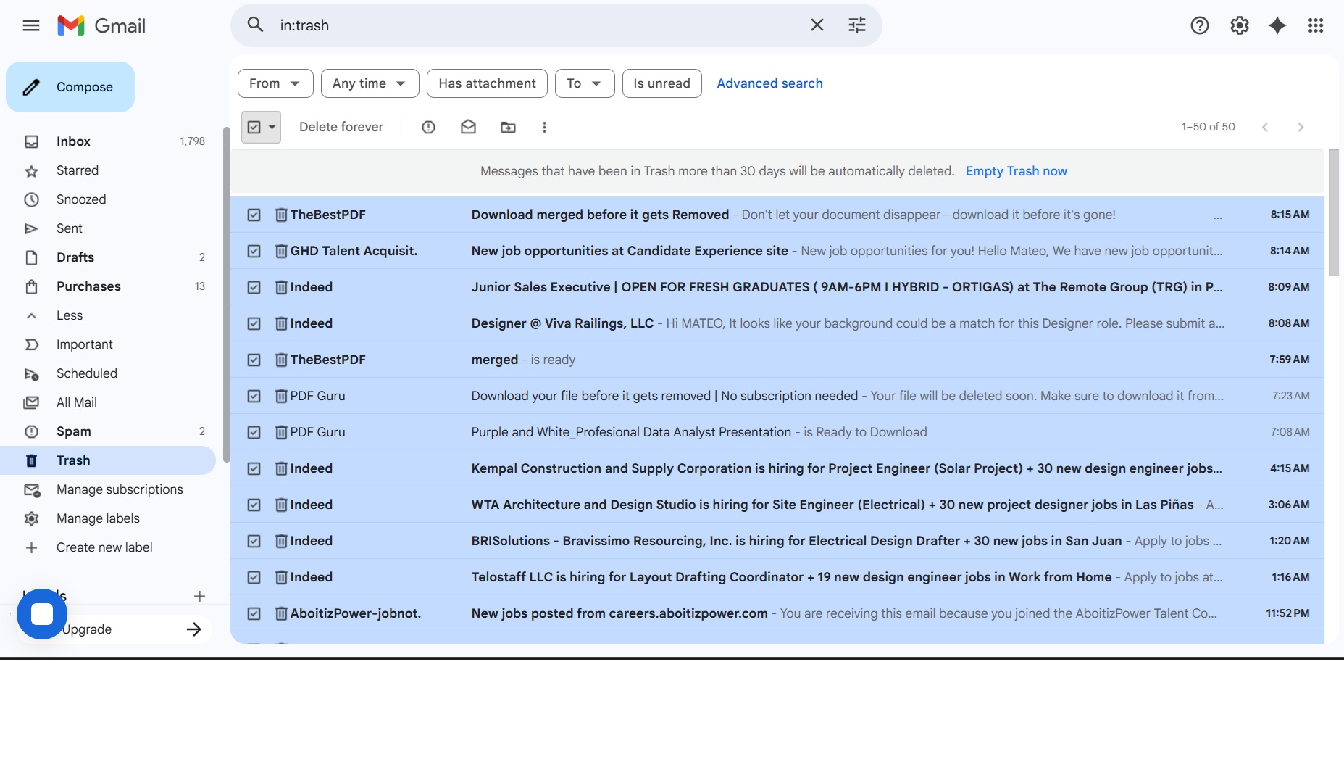Image resolution: width=1344 pixels, height=783 pixels.
Task: Uncheck the Junior Sales Executive email
Action: point(254,287)
